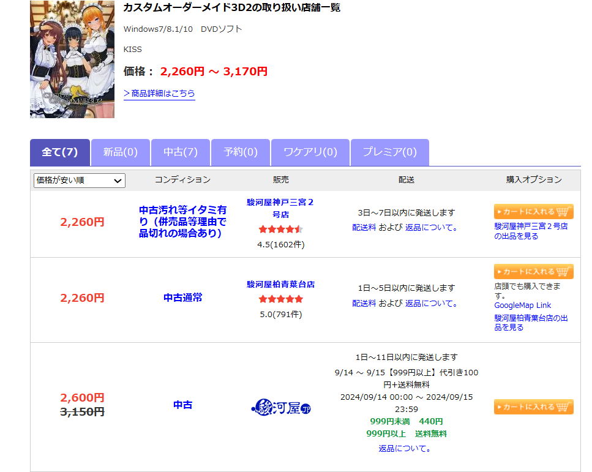The height and width of the screenshot is (472, 592).
Task: Open the GoogleMap Link
Action: 522,305
